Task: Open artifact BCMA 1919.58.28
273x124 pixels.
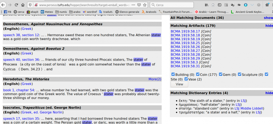Action: click(x=185, y=54)
